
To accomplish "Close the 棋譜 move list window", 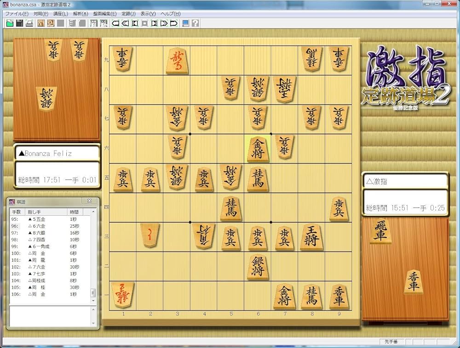I will (89, 201).
